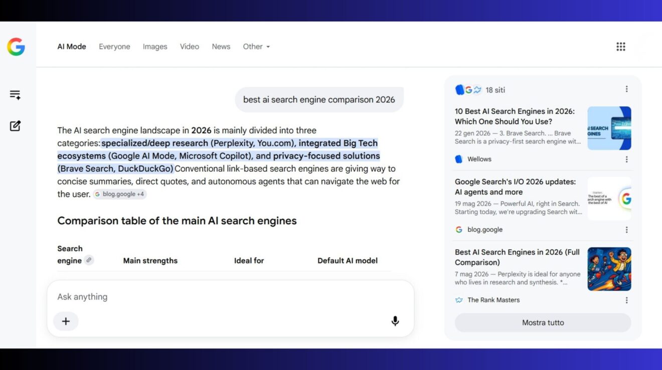Image resolution: width=662 pixels, height=370 pixels.
Task: Click the 'The Rank Masters' source name
Action: click(493, 300)
